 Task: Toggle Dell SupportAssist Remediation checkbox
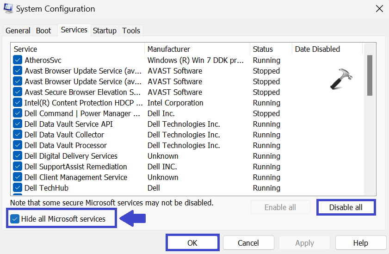pos(18,167)
